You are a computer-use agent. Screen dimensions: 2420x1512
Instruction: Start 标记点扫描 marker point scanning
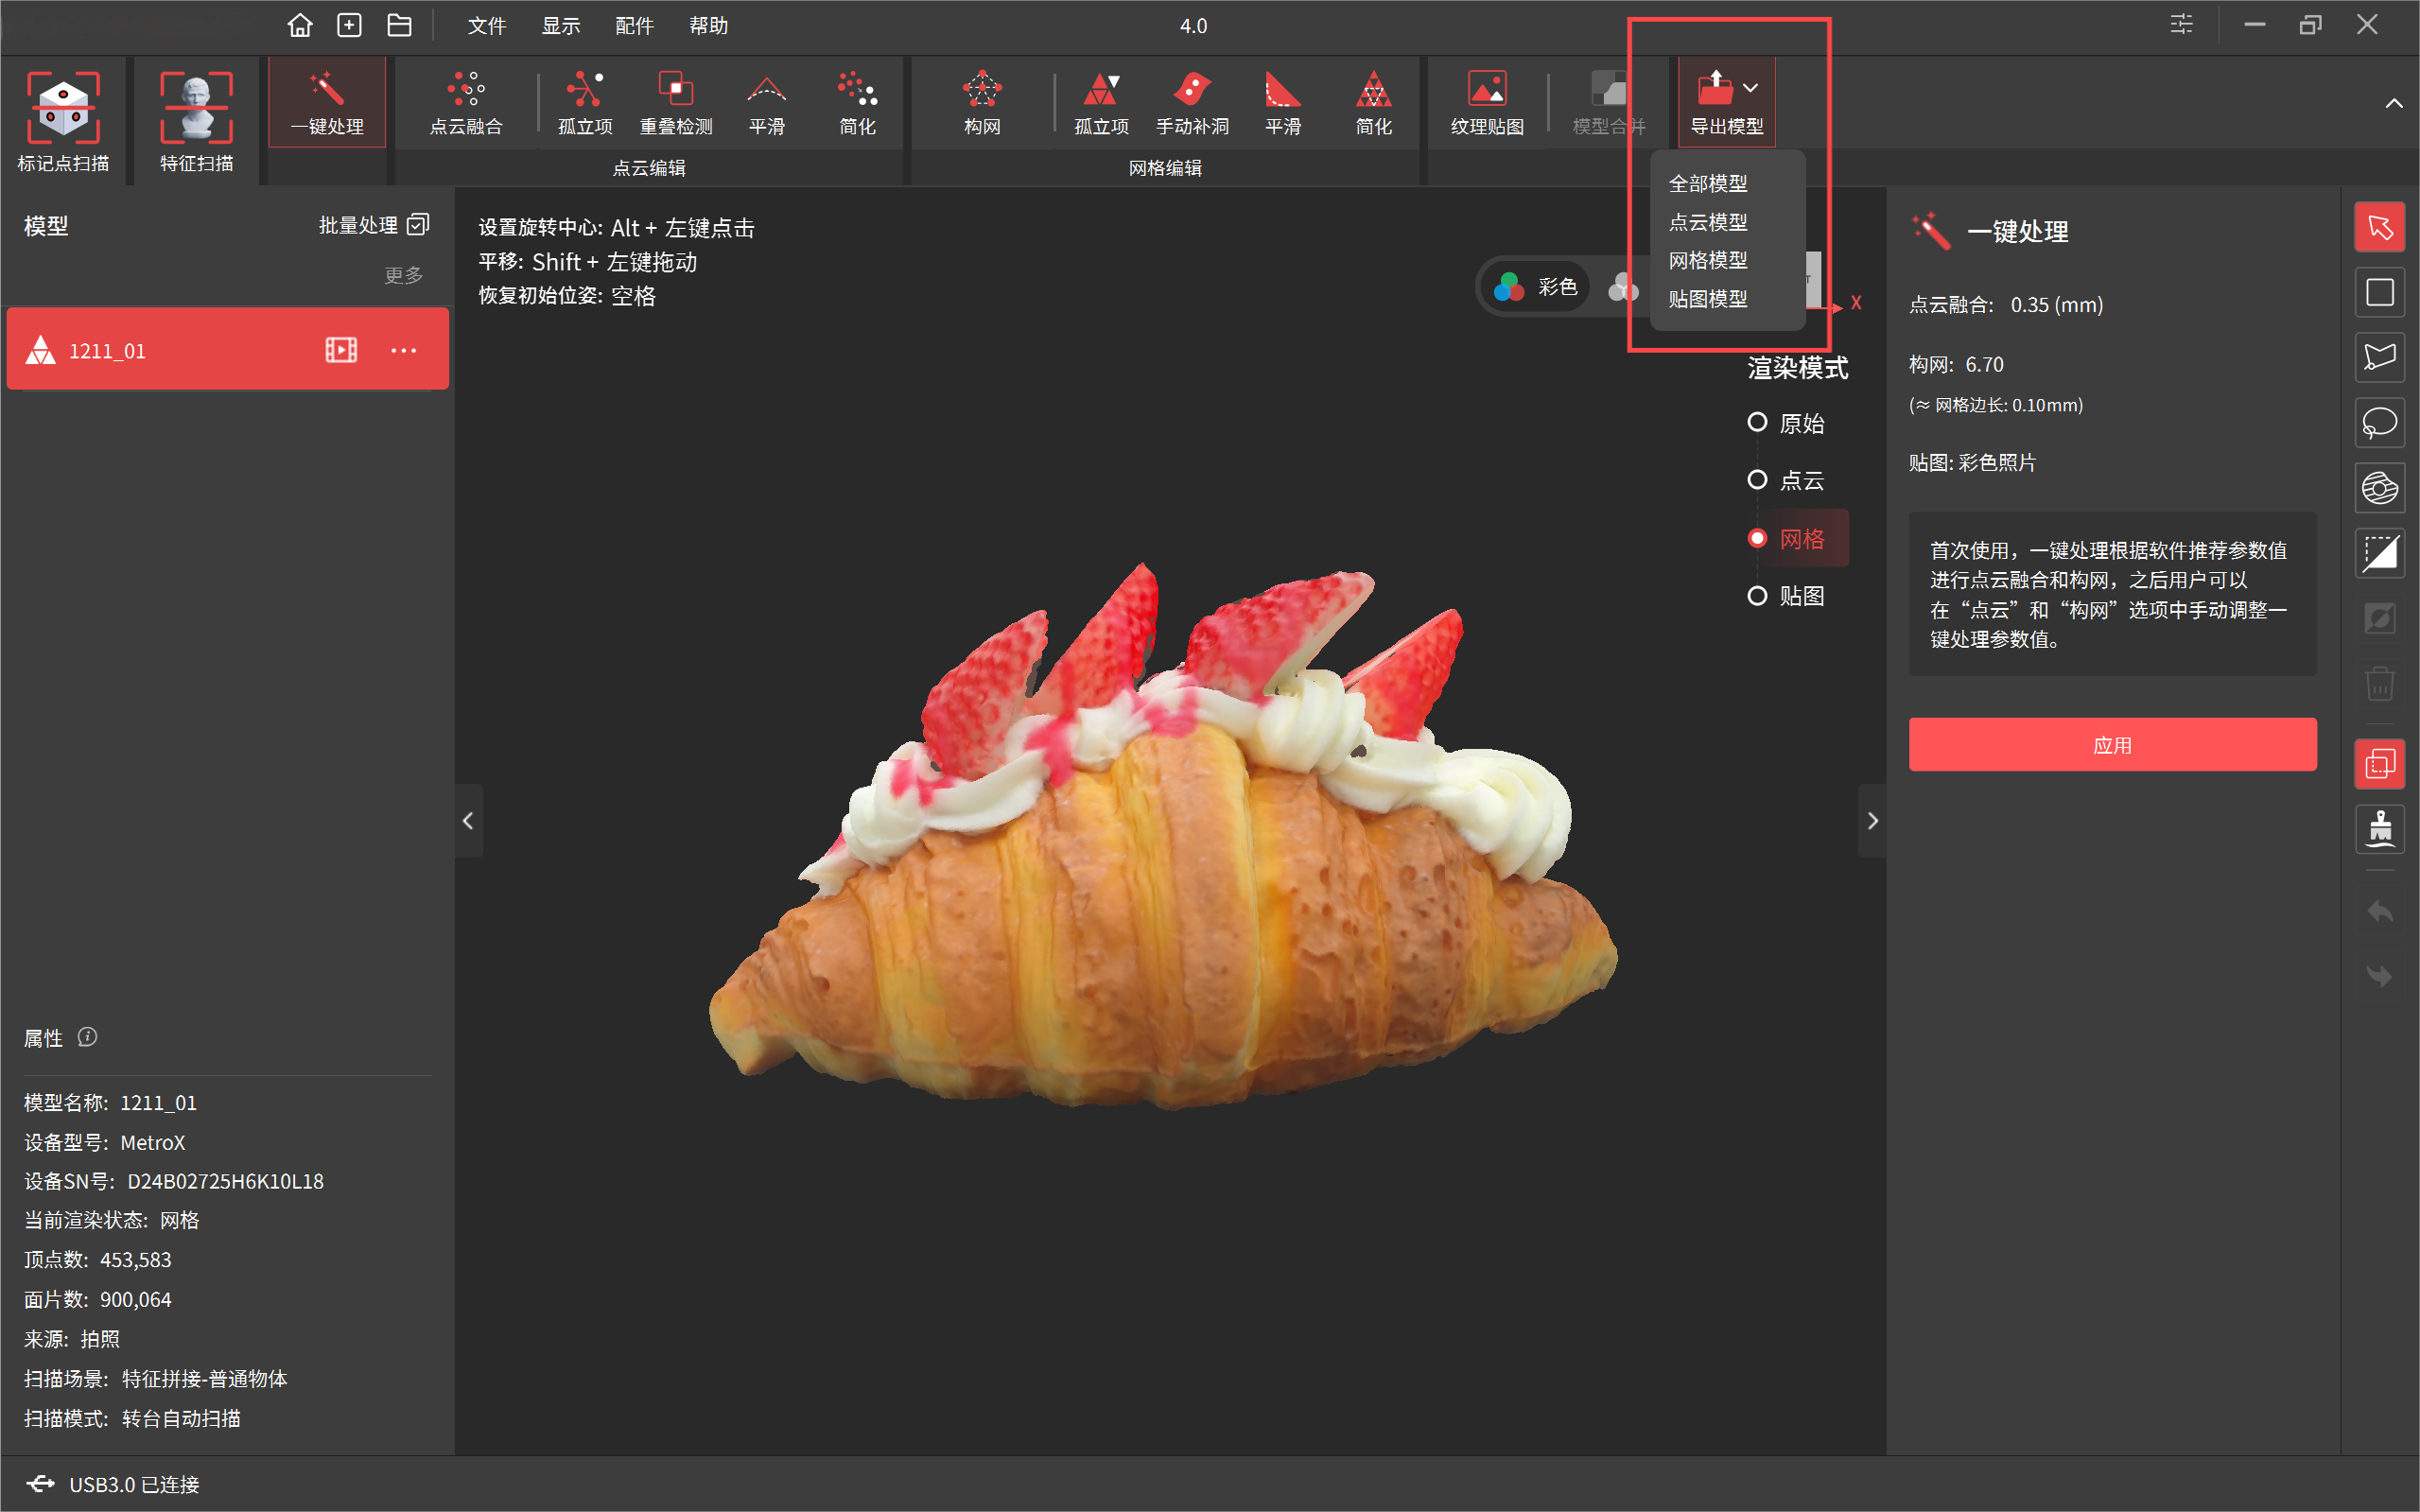point(63,108)
